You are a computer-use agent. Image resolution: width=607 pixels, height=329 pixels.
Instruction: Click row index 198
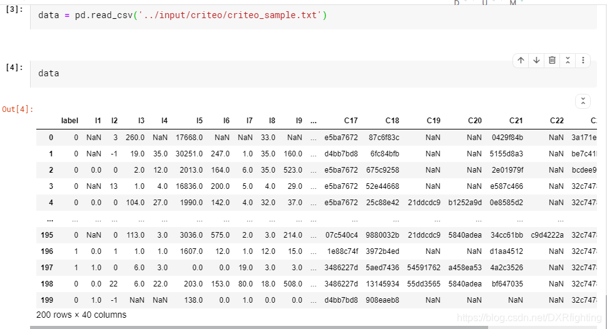(47, 284)
